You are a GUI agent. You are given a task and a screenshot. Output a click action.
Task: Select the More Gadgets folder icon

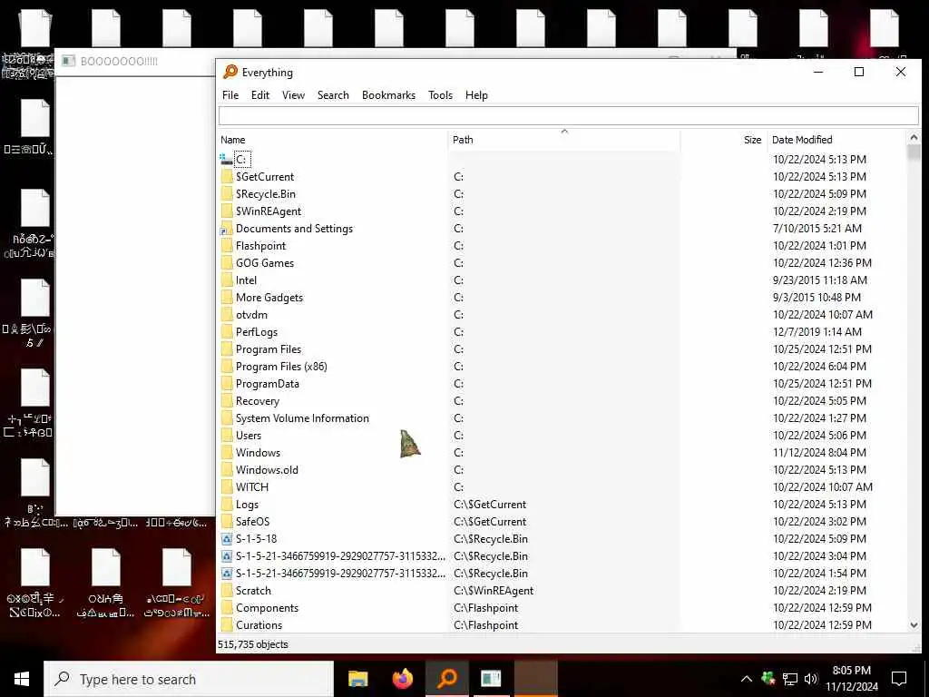(226, 298)
